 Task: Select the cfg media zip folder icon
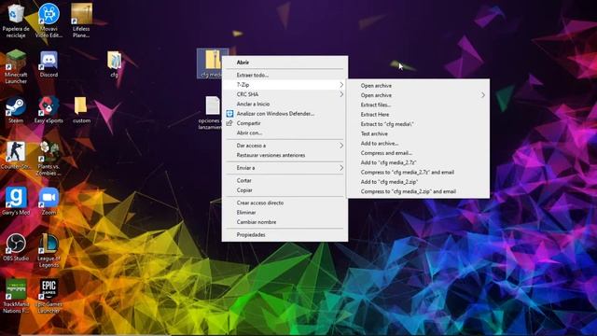[212, 63]
